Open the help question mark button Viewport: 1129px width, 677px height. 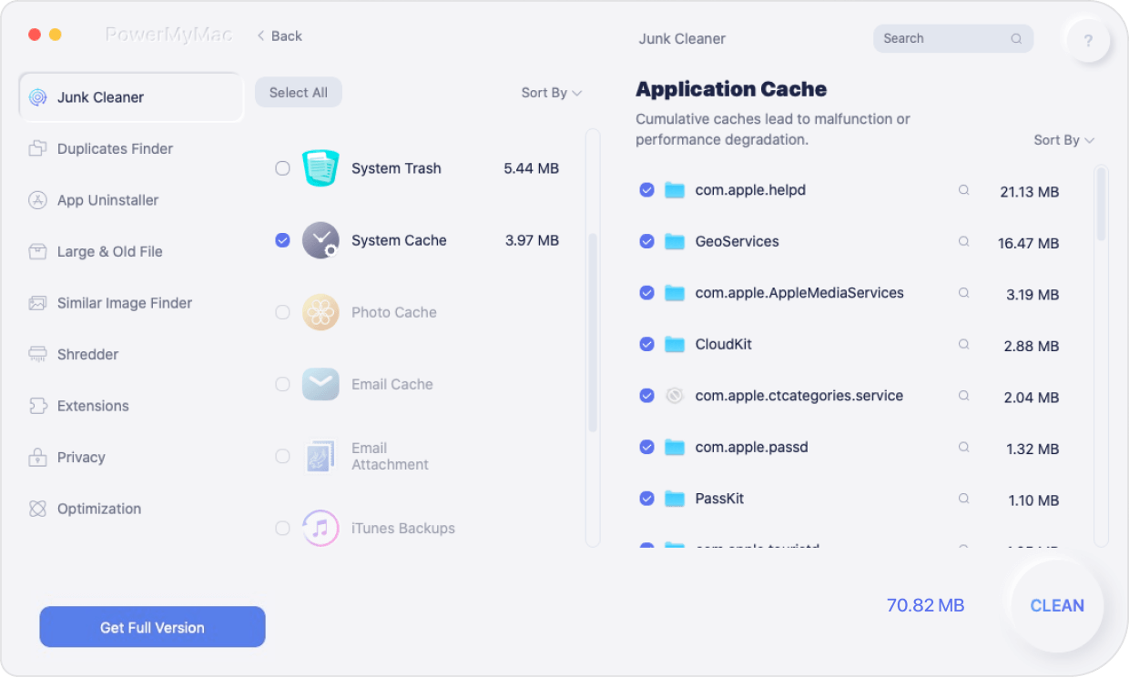coord(1088,40)
